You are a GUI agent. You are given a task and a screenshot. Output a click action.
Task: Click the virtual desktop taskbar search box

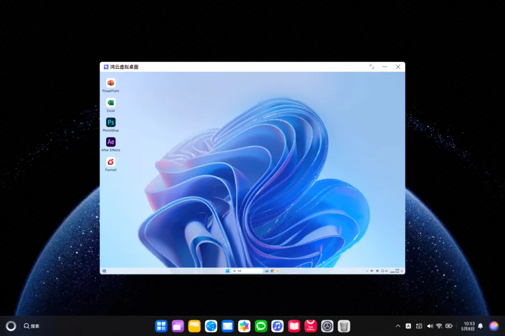click(x=247, y=271)
